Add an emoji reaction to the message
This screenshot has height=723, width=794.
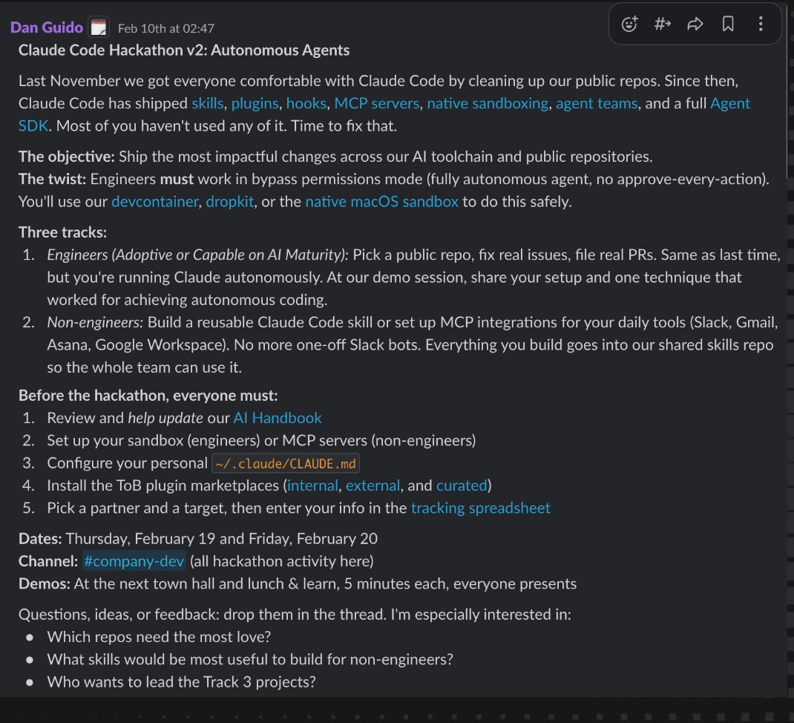pyautogui.click(x=629, y=24)
